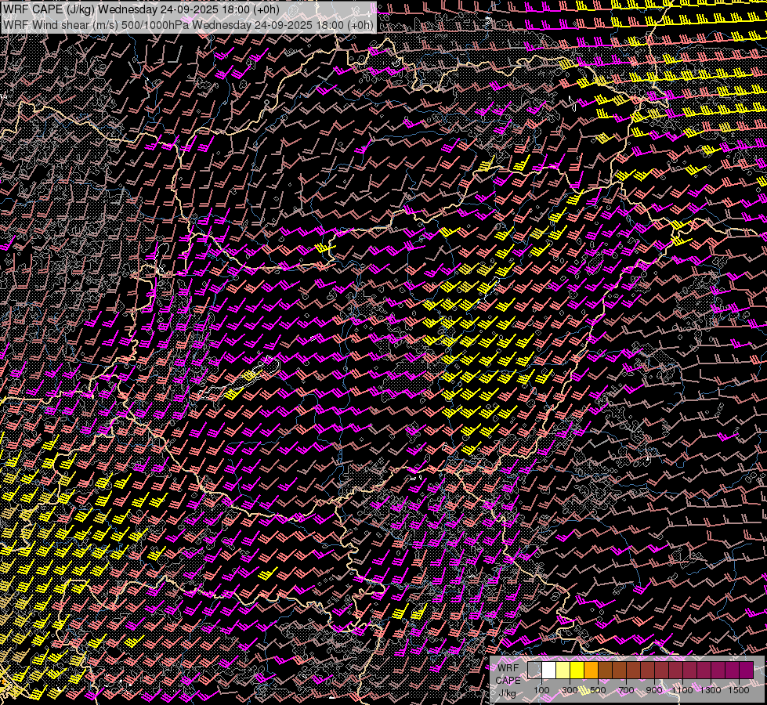The height and width of the screenshot is (705, 767).
Task: Select the WRF Wind shear 500/1000hPa title line
Action: [188, 24]
